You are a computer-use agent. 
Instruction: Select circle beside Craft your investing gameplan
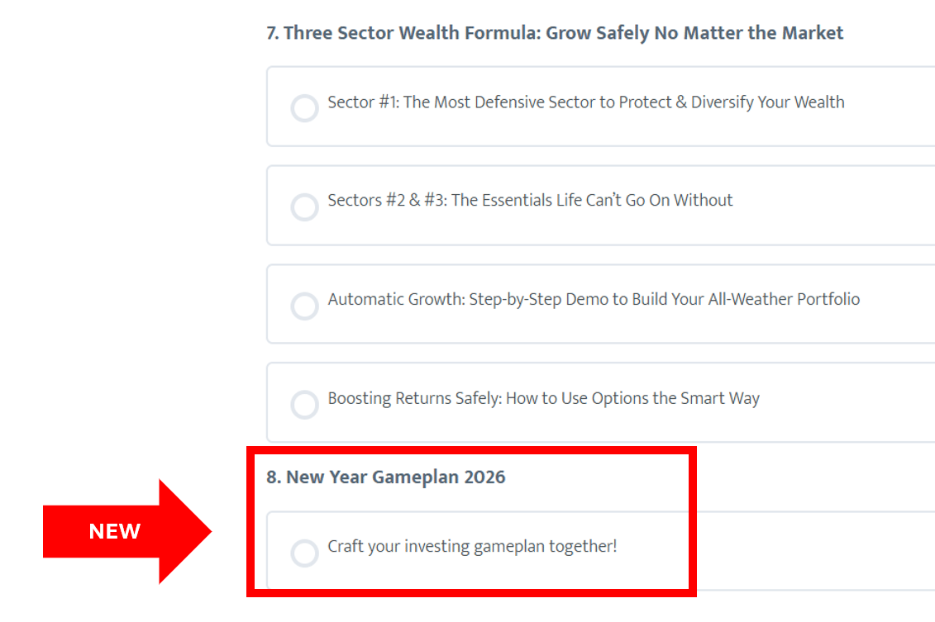tap(304, 553)
